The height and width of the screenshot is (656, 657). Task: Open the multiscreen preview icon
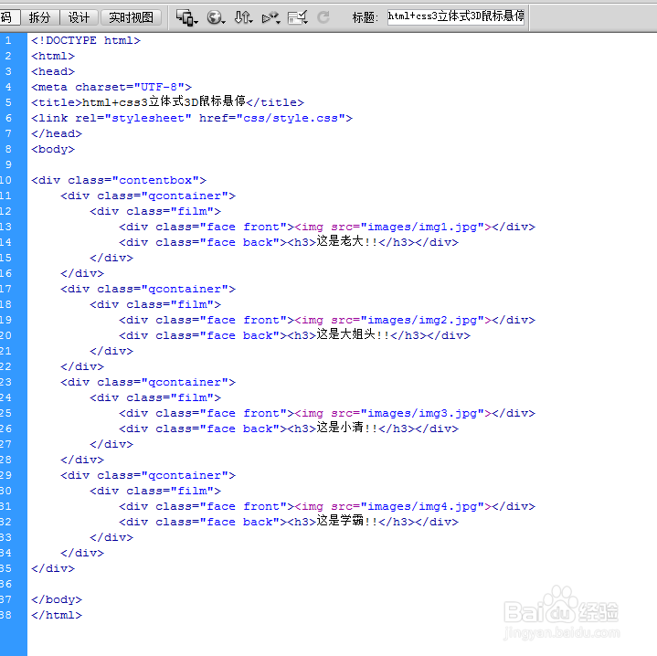click(186, 17)
